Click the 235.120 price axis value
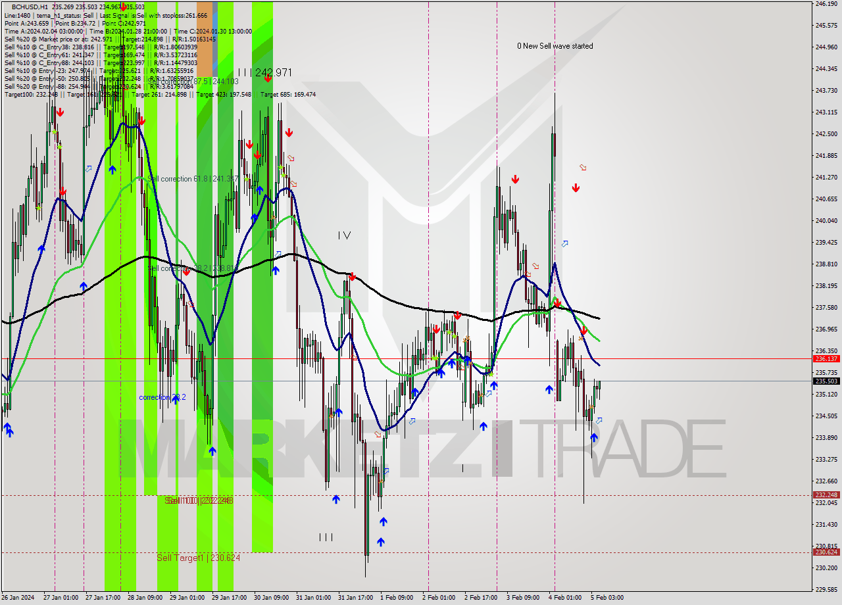This screenshot has height=605, width=842. [x=826, y=394]
